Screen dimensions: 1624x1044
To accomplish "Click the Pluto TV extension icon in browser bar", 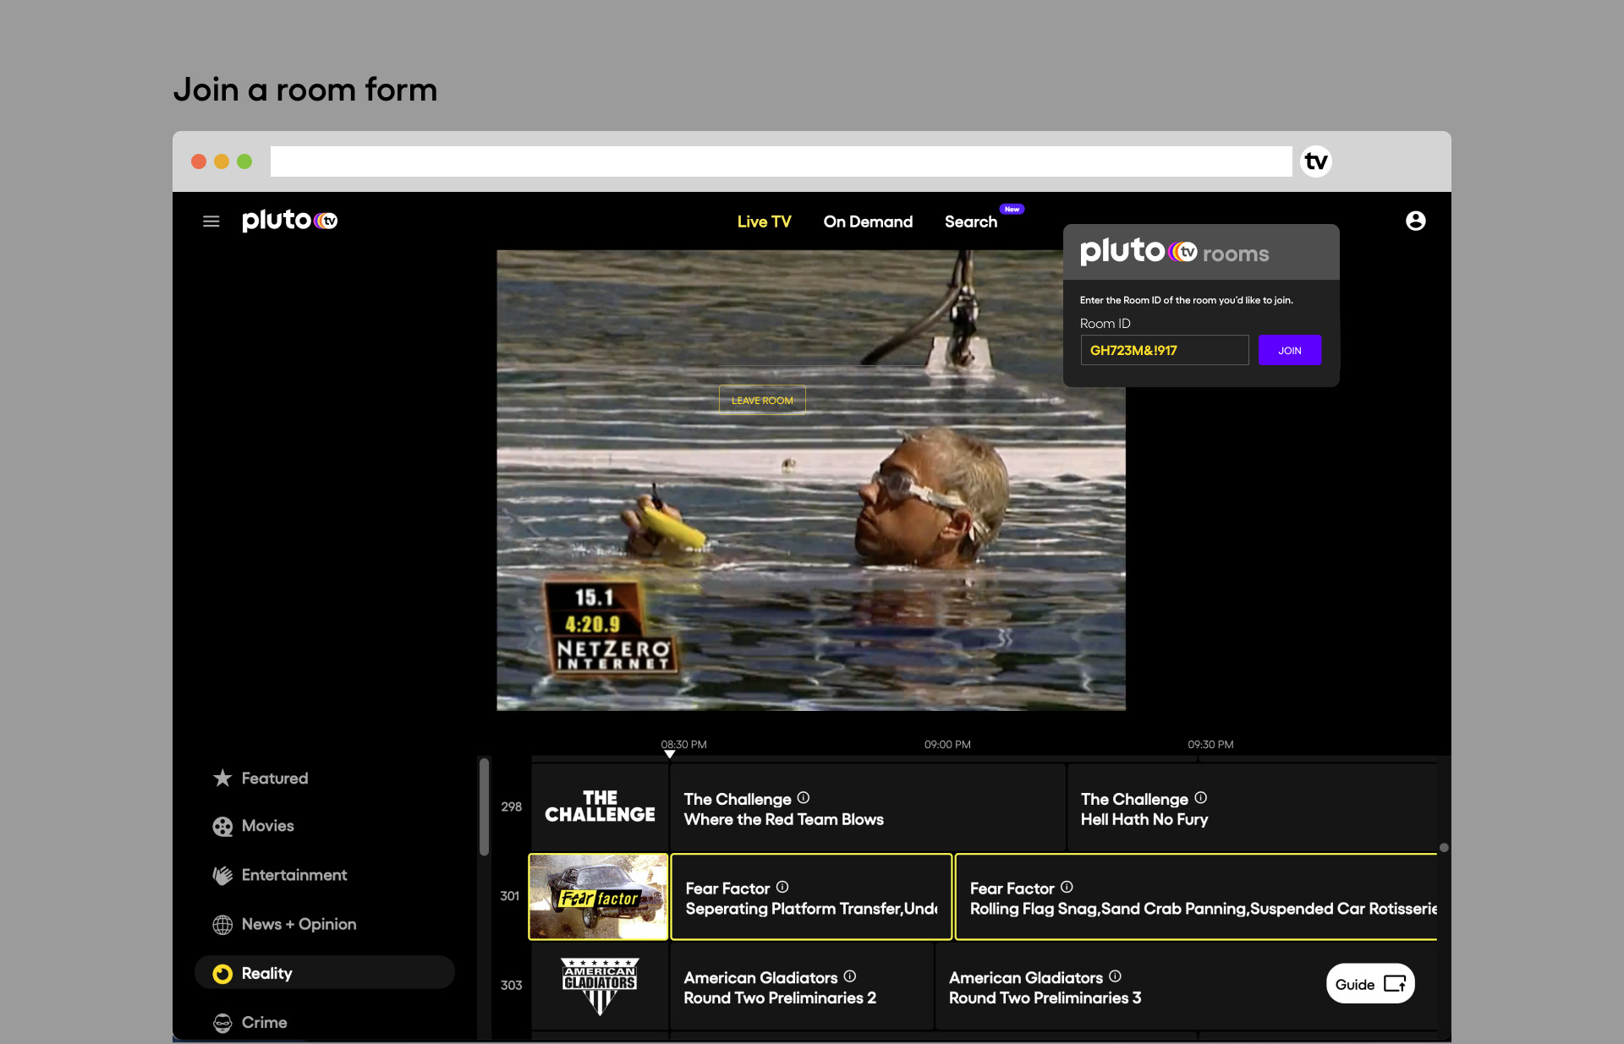I will coord(1315,161).
